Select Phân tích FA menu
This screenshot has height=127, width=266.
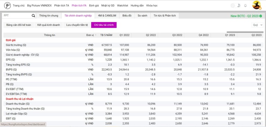point(79,6)
